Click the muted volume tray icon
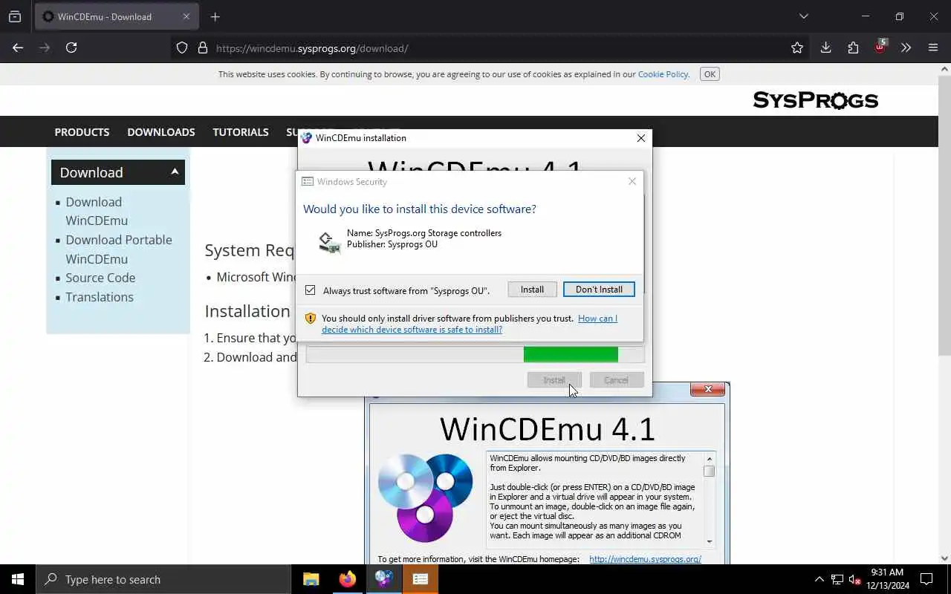951x594 pixels. [x=854, y=579]
